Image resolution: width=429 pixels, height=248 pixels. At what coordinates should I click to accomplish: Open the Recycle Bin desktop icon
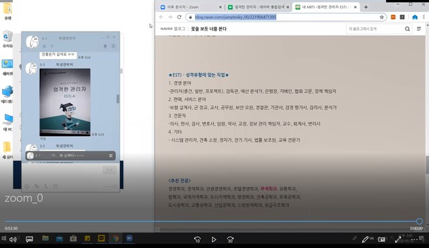pos(7,39)
